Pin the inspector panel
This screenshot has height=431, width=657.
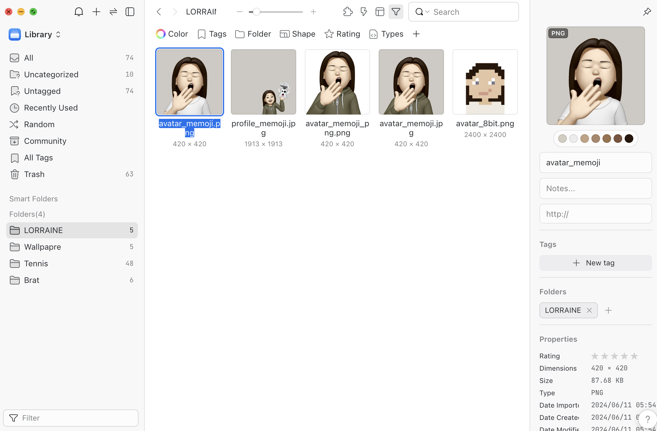click(647, 12)
